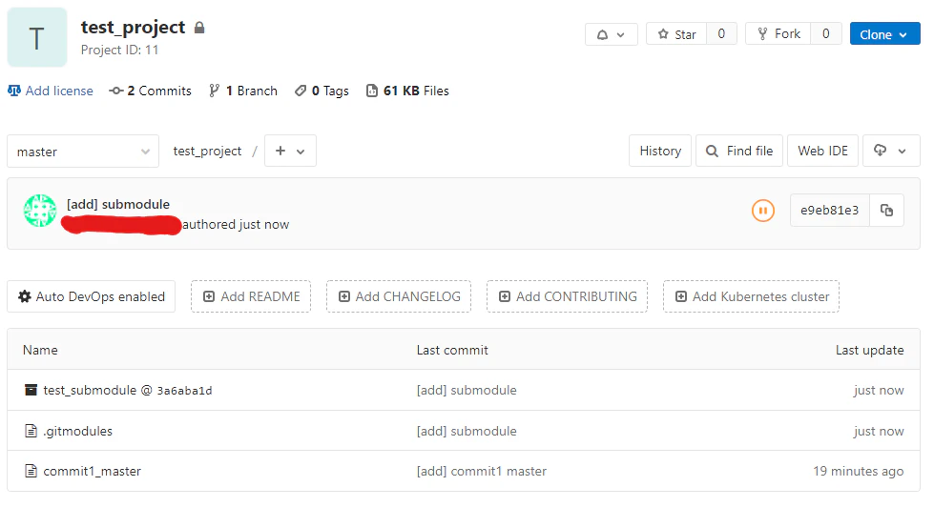Click the Last update column header
Viewport: 934px width, 507px height.
click(870, 351)
